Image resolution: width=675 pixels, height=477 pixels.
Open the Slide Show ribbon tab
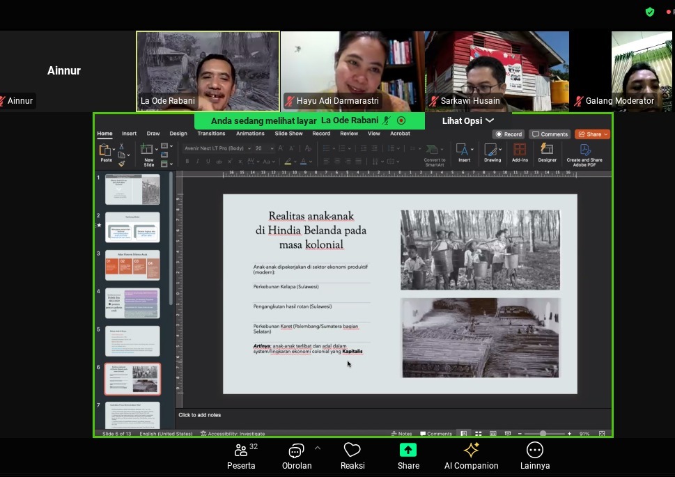coord(288,134)
